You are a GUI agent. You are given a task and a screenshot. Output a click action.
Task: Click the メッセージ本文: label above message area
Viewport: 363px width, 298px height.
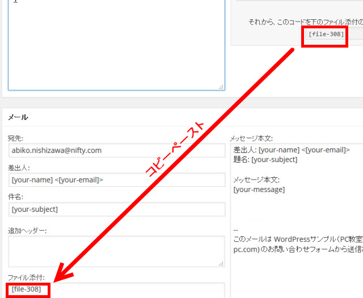coord(251,138)
